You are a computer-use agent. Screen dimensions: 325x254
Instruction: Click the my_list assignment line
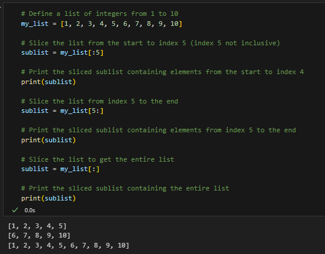click(x=102, y=24)
